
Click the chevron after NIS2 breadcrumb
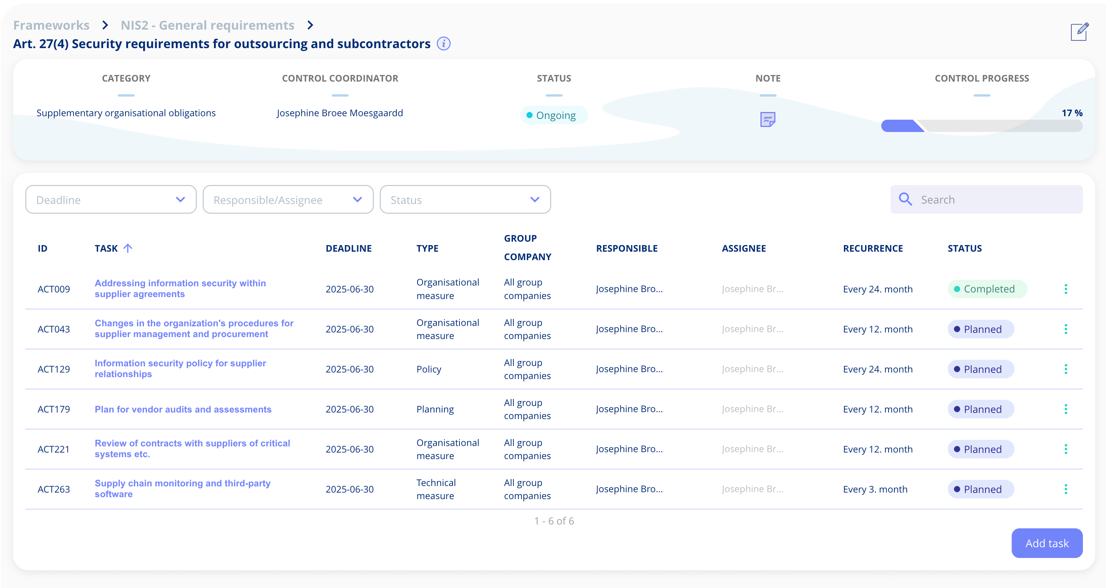(x=310, y=25)
